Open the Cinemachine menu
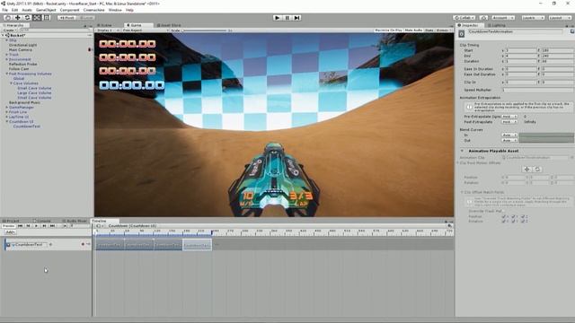Viewport: 575px width, 323px height. [x=93, y=10]
